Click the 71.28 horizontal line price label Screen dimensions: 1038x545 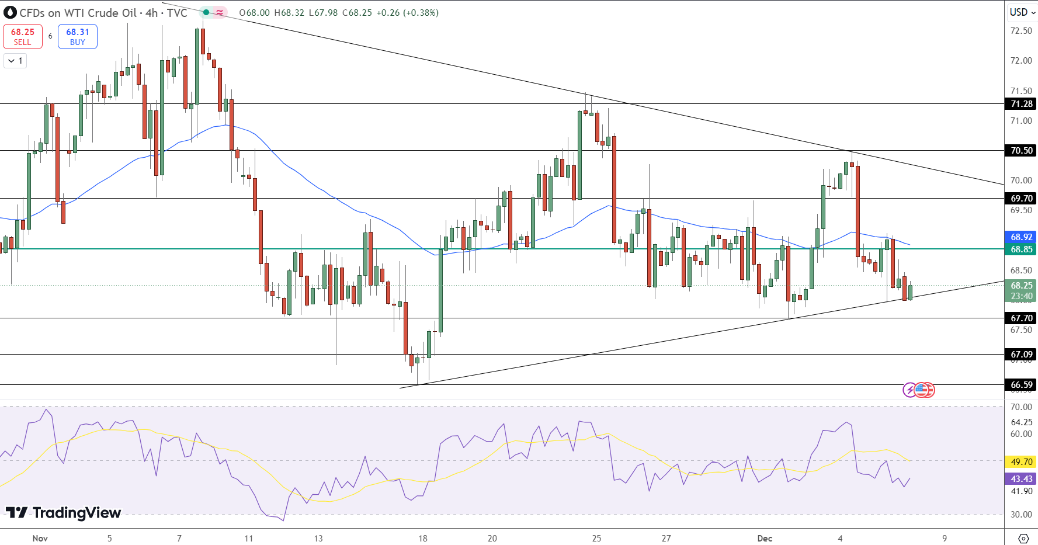(1021, 104)
